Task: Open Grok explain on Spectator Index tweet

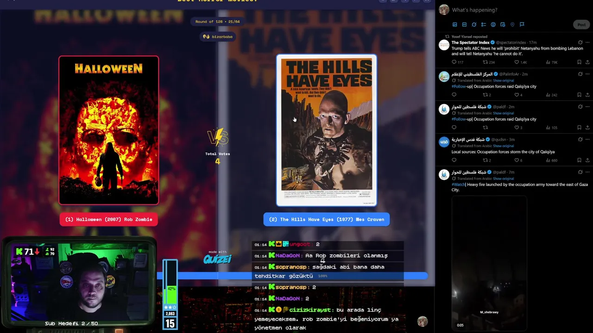Action: point(580,43)
